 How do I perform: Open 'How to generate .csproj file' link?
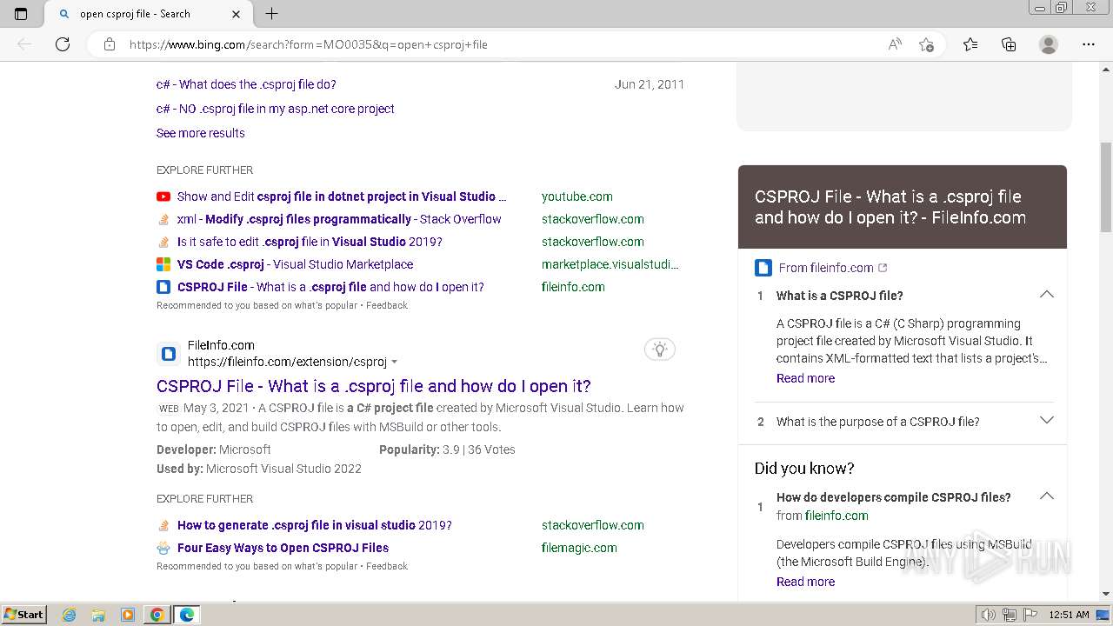[x=315, y=525]
